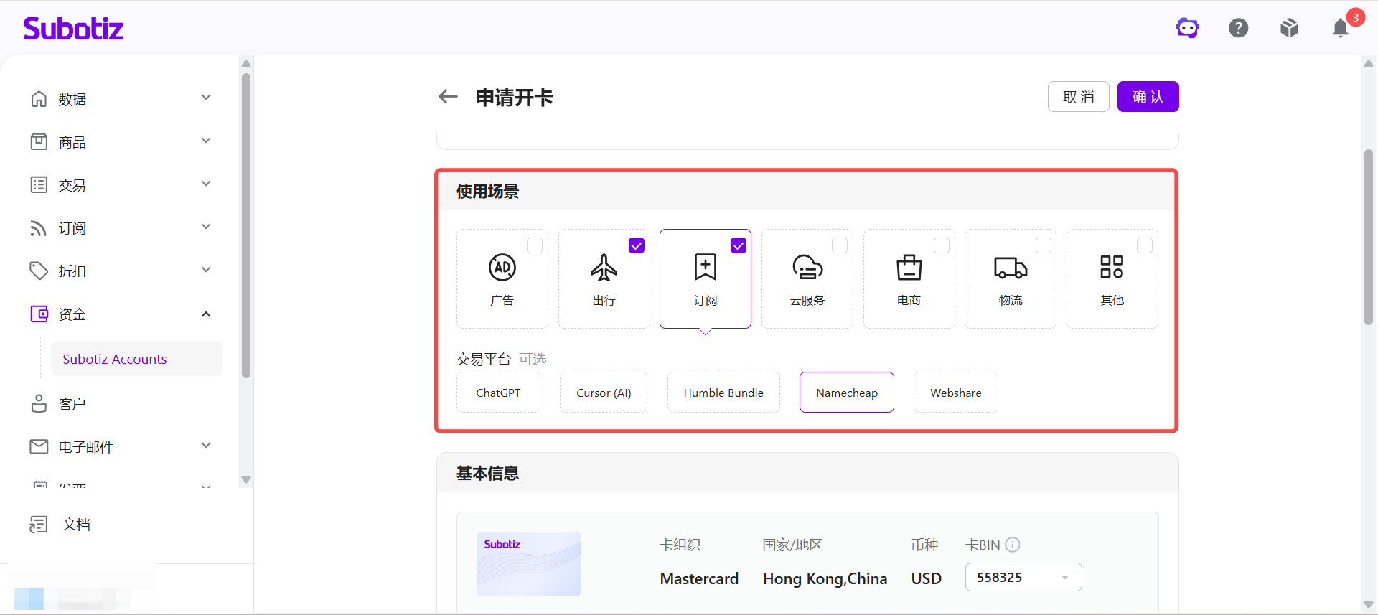Screen dimensions: 1378x615
Task: Select the Cursor (AI) platform option
Action: click(x=604, y=393)
